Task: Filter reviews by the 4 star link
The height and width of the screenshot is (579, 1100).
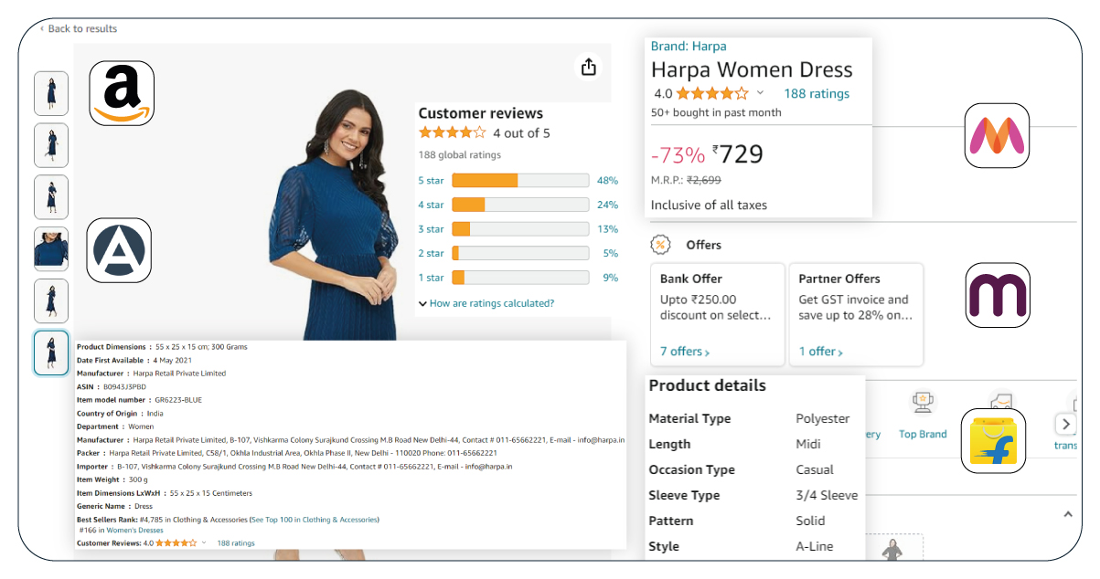Action: coord(431,205)
